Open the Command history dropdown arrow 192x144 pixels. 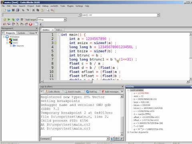click(108, 139)
